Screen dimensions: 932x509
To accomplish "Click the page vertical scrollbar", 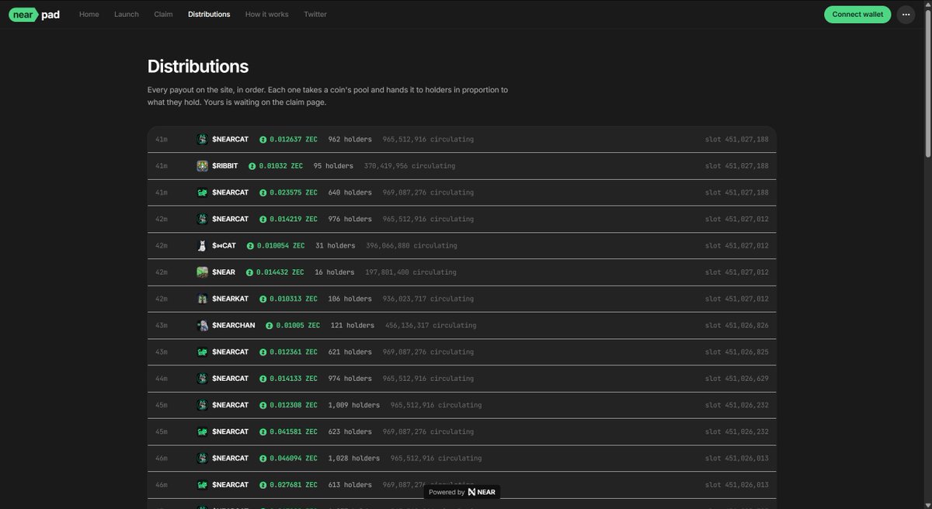I will [927, 83].
